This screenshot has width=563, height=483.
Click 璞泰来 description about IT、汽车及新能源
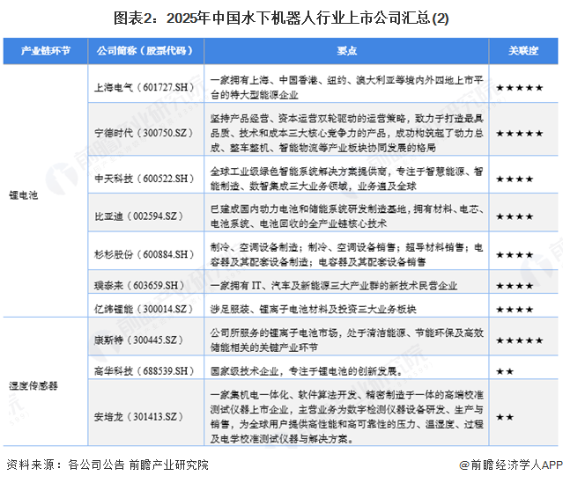(334, 285)
